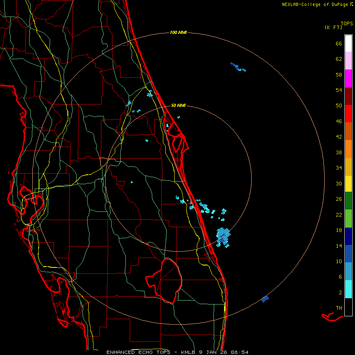The width and height of the screenshot is (355, 355).
Task: Click the dark green swatch below 30
Action: [348, 201]
